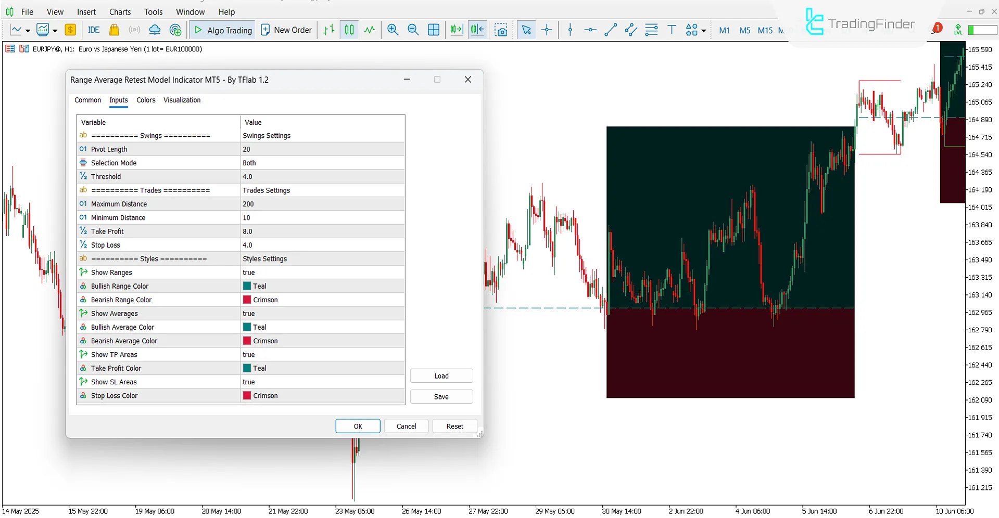Take a chart screenshot with the camera icon

(501, 30)
